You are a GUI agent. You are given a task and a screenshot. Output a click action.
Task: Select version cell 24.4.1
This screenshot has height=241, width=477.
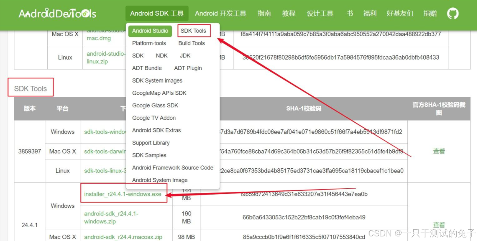coord(30,225)
